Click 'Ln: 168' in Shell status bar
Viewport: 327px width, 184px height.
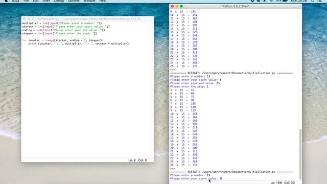click(276, 182)
